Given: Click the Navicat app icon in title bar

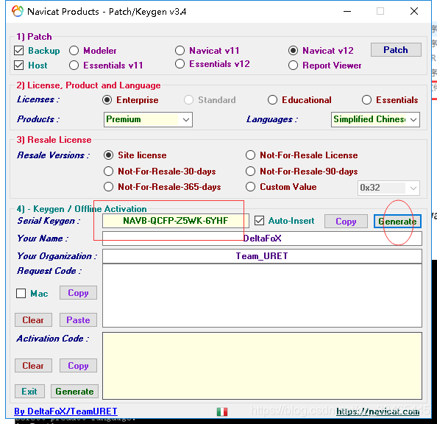Looking at the screenshot, I should pos(17,12).
